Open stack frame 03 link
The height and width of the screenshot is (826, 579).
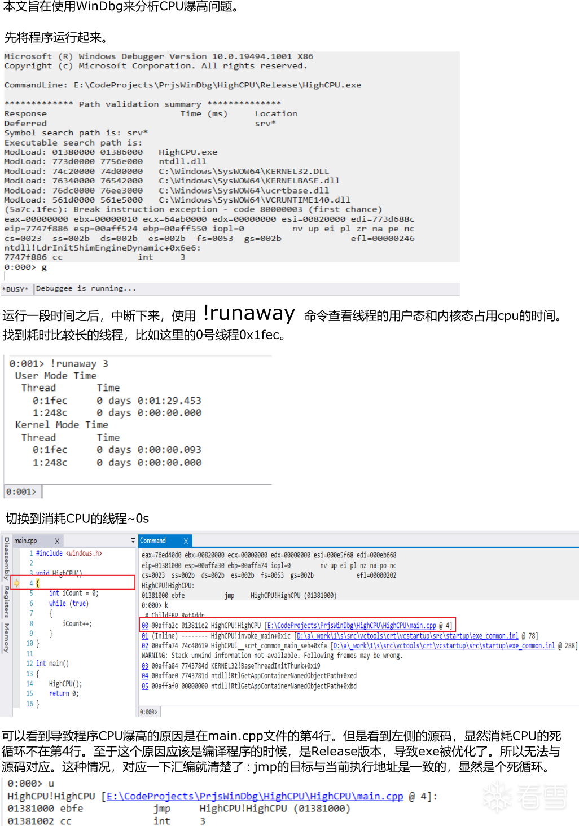[145, 666]
